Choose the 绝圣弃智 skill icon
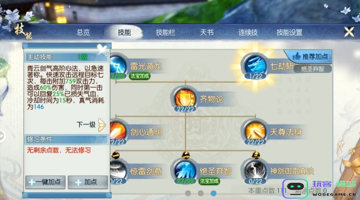 (185, 170)
